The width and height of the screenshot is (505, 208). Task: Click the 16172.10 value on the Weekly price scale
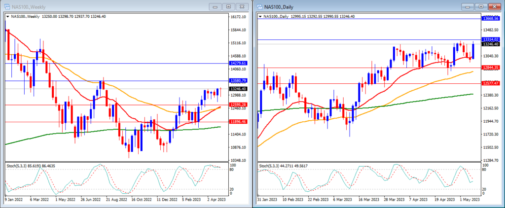pyautogui.click(x=238, y=17)
